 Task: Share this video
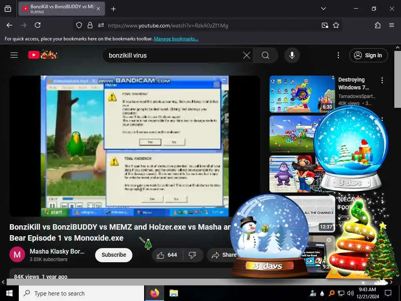coord(222,255)
